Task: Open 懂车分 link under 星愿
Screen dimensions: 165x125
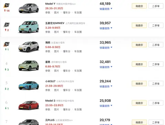Action: point(67,71)
